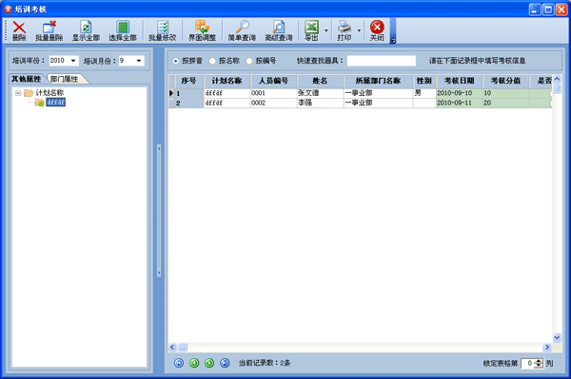Click the 一事业部 cell in 张文德's row

pos(378,93)
